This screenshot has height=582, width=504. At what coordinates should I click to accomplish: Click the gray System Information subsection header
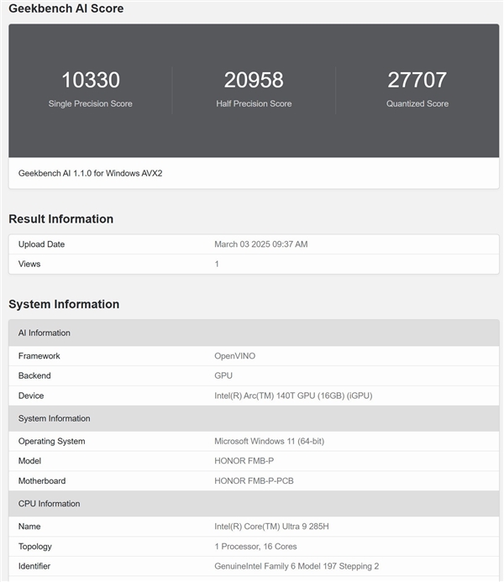(55, 418)
